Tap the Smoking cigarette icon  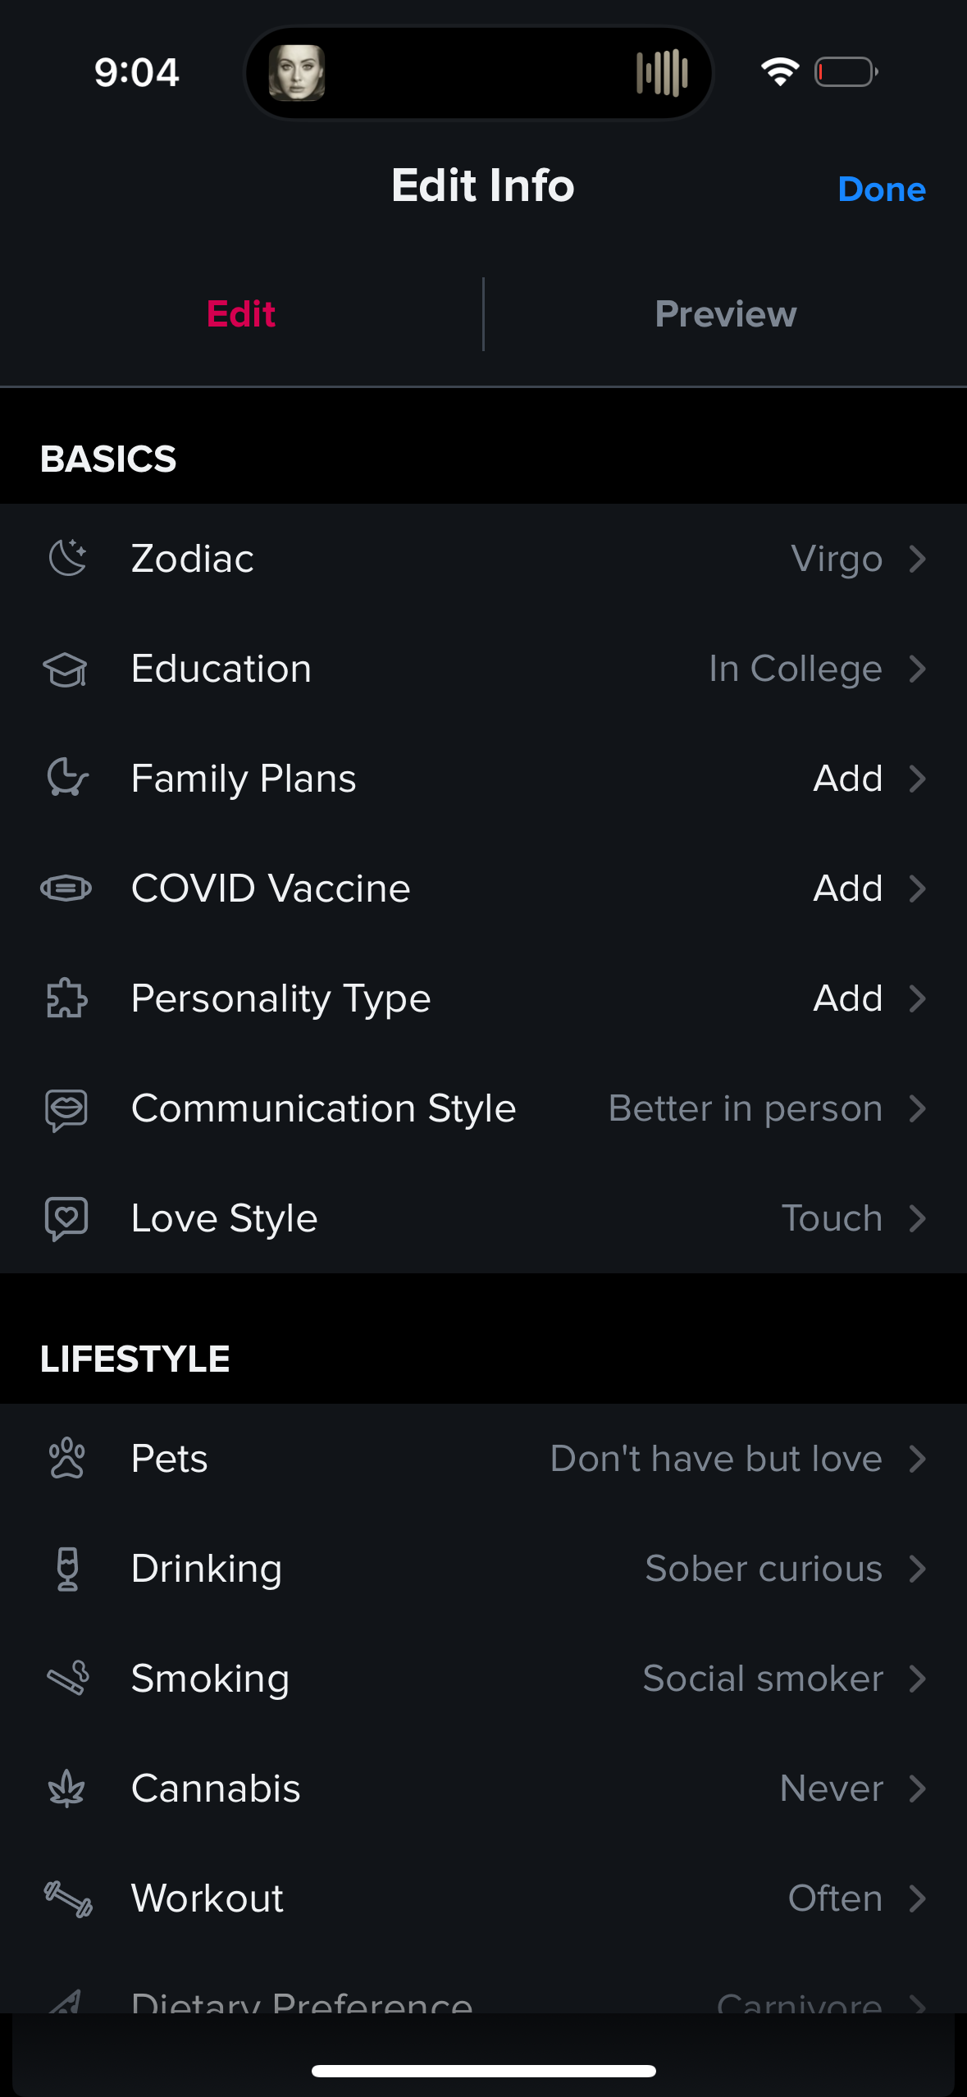click(68, 1679)
